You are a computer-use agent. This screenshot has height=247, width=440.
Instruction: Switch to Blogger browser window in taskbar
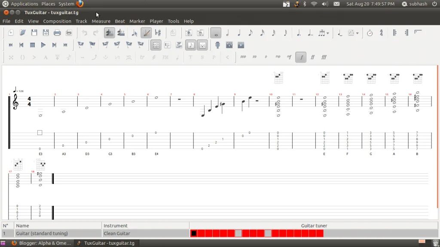(42, 243)
